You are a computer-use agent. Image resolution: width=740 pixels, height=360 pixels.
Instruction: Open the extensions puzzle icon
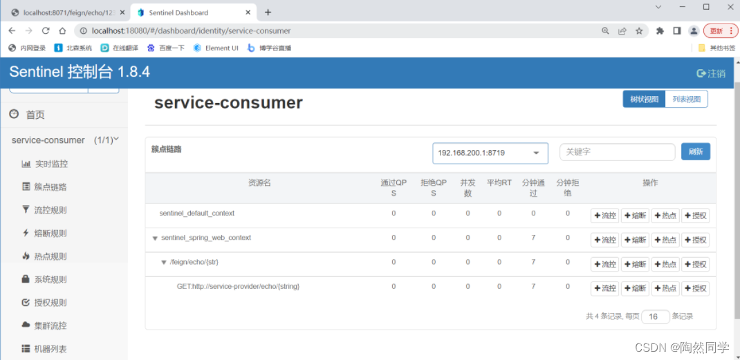660,30
